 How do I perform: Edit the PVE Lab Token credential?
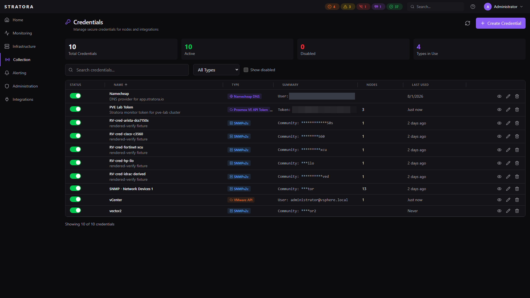tap(508, 110)
